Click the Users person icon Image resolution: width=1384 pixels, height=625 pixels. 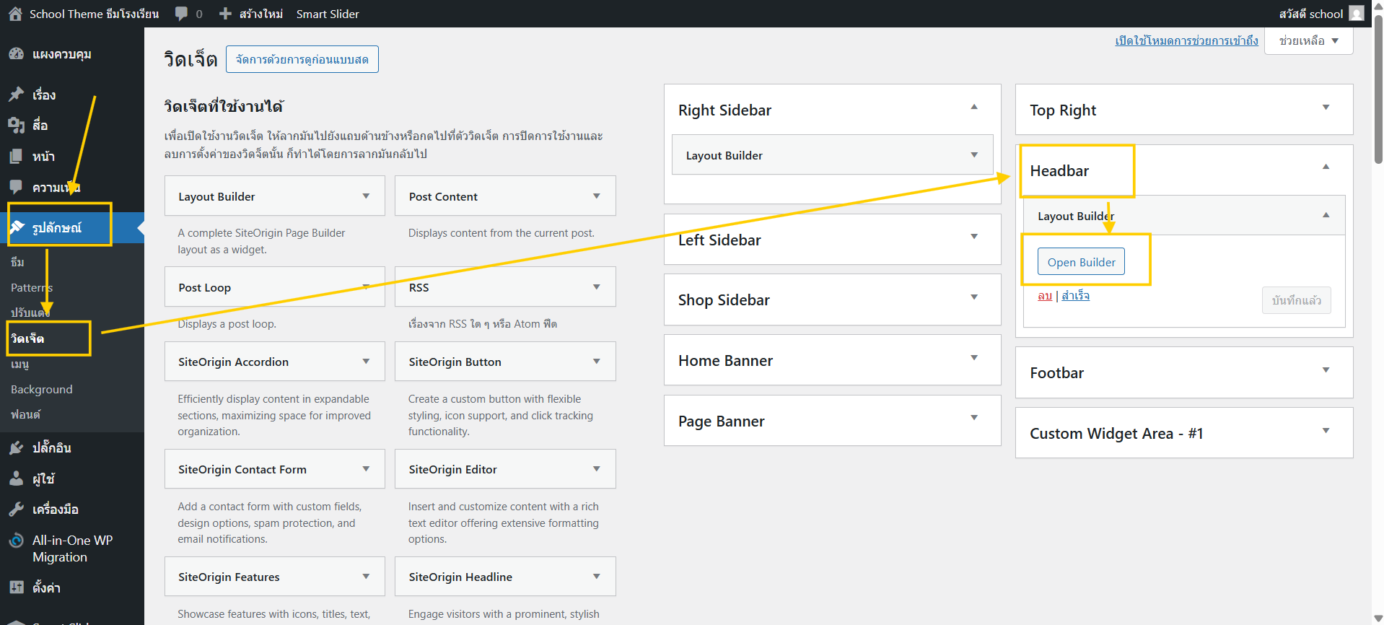click(16, 478)
